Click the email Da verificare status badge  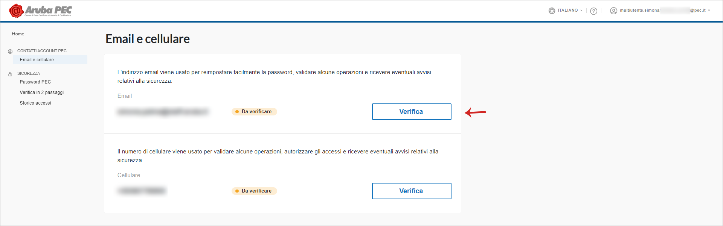pos(254,112)
